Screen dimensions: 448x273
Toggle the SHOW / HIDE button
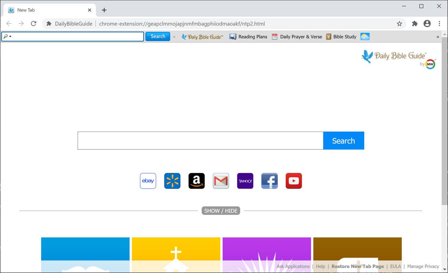click(x=221, y=211)
